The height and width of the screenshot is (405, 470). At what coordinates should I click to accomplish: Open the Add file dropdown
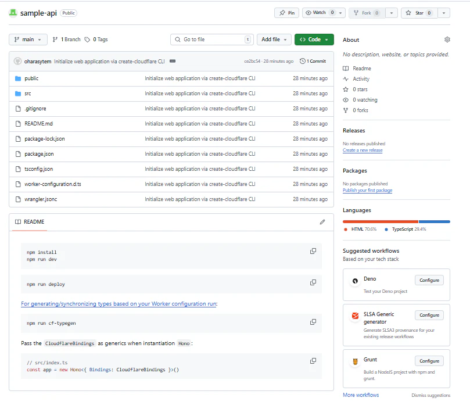click(274, 40)
